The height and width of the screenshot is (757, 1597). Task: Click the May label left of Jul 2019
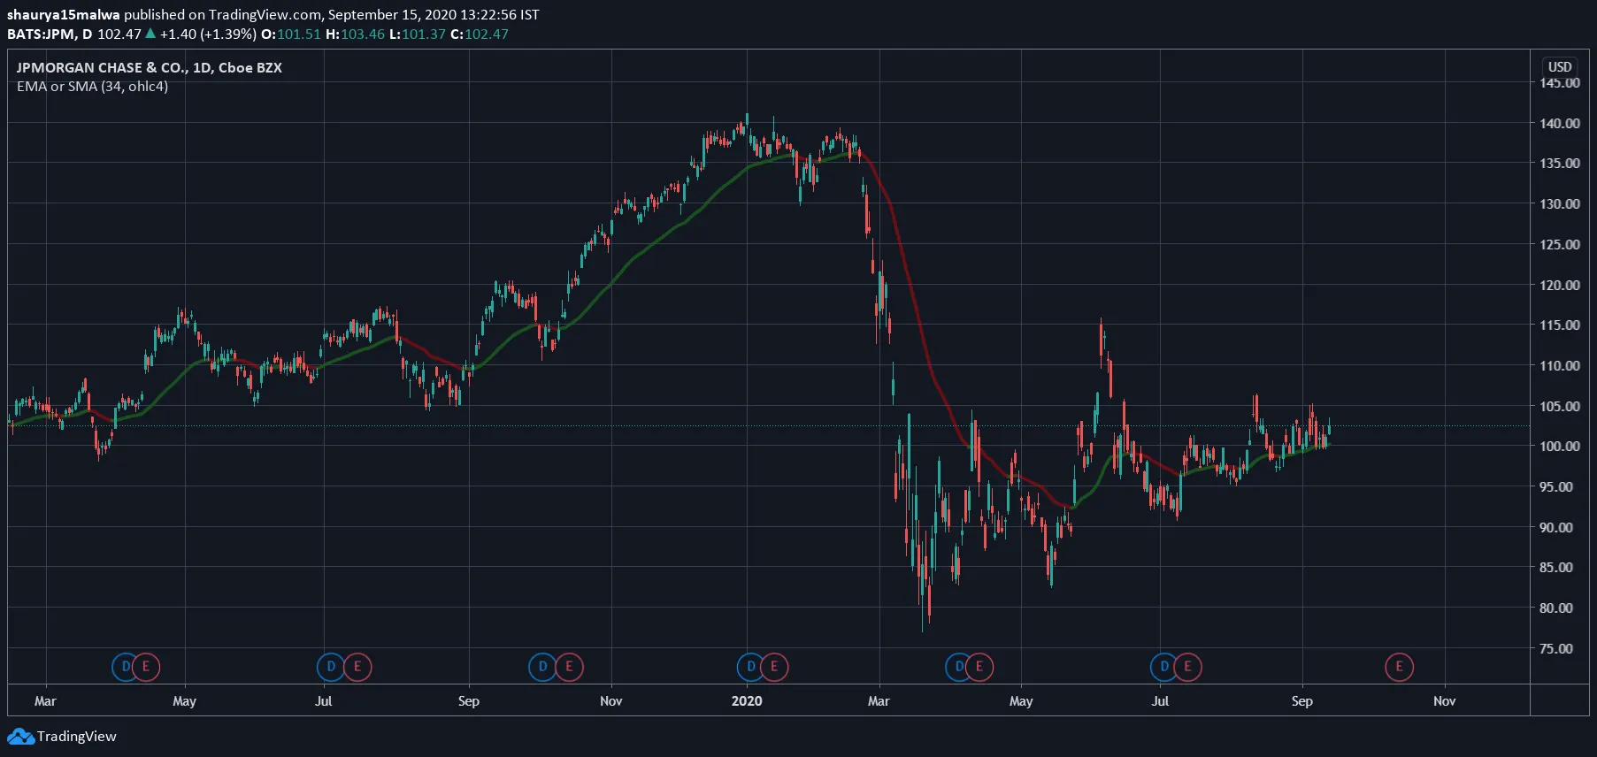pos(185,701)
